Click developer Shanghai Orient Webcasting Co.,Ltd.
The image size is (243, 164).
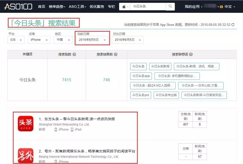coord(64,125)
